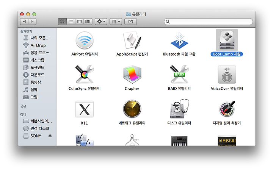Open 네트워크 유틸리티 radar icon
The height and width of the screenshot is (170, 273).
point(132,109)
